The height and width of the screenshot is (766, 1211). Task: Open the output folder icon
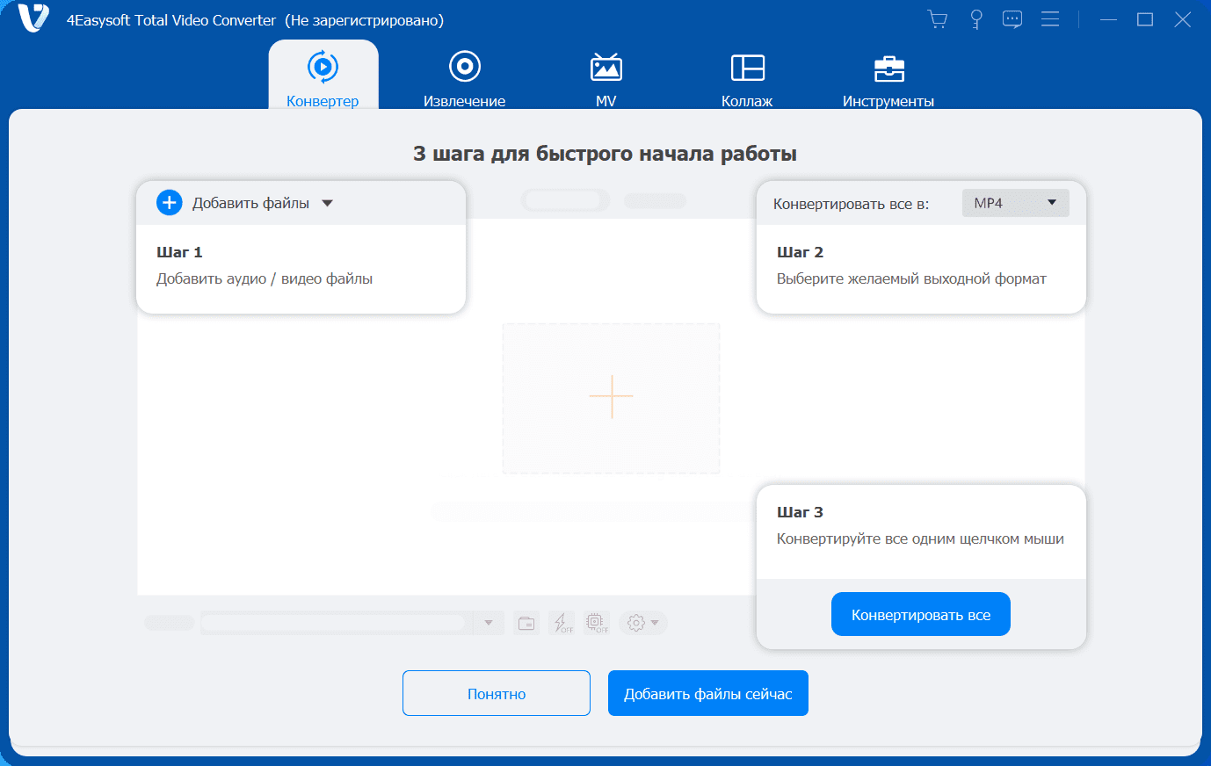526,623
